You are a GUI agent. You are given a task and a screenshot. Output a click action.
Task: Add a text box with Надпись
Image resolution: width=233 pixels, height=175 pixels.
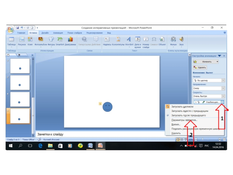click(x=107, y=41)
